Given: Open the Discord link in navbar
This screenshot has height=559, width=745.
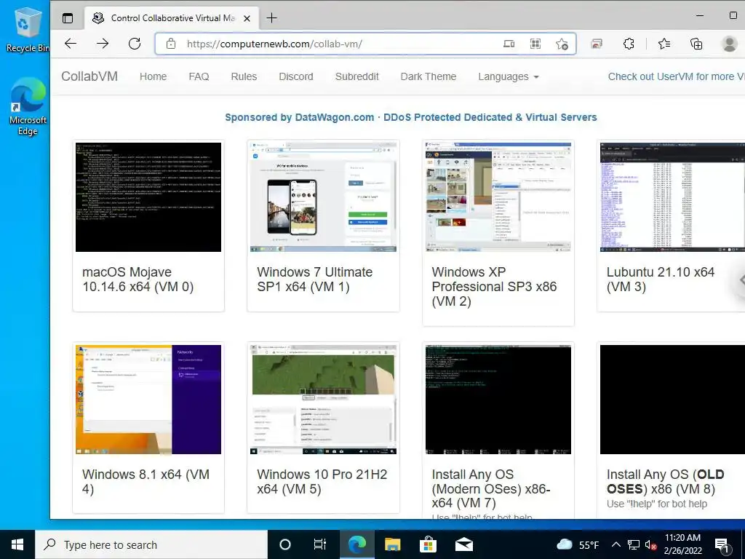Looking at the screenshot, I should pos(296,76).
